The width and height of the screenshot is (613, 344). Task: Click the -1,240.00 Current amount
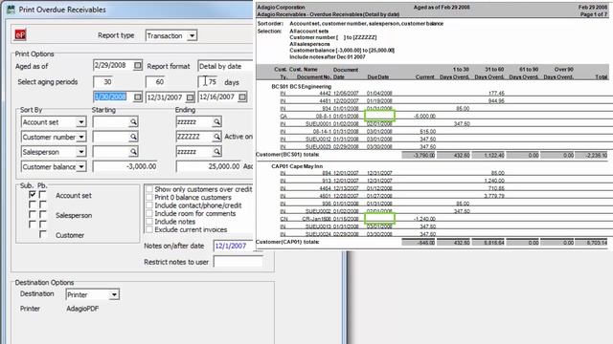tap(424, 219)
